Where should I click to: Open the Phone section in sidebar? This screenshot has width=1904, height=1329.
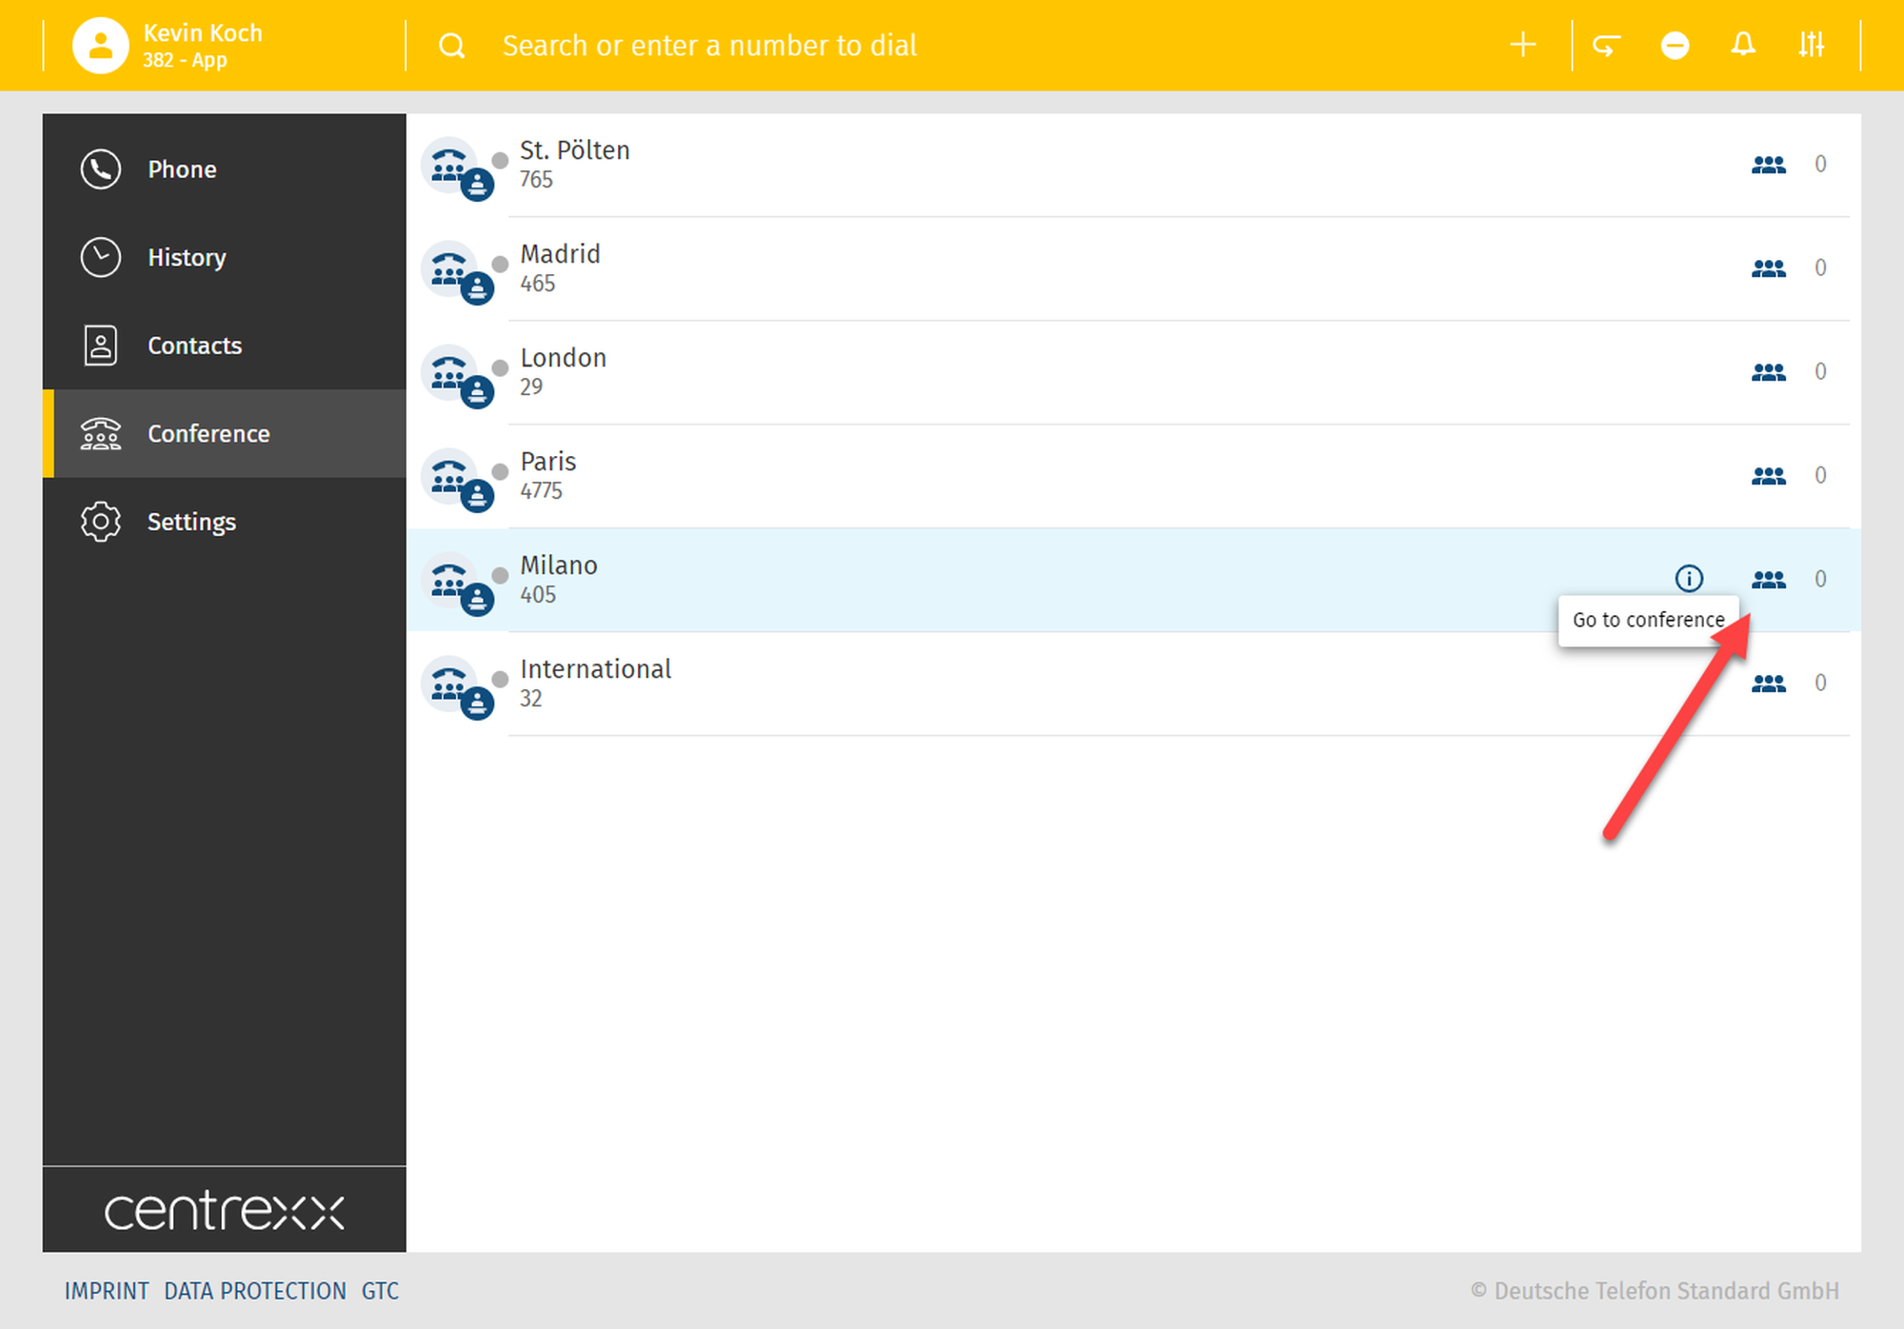(x=181, y=169)
